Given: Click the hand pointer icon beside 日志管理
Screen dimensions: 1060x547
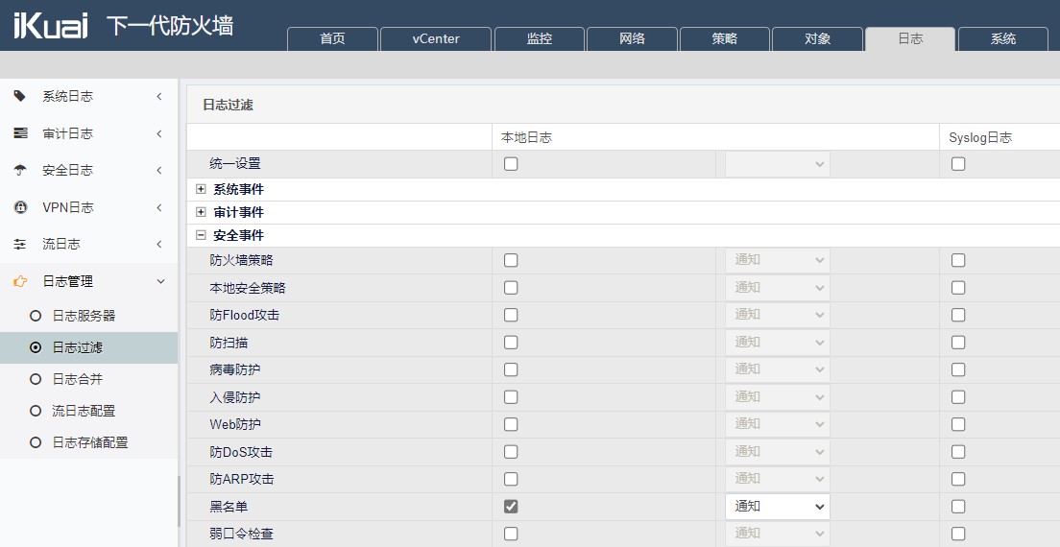Looking at the screenshot, I should 20,281.
